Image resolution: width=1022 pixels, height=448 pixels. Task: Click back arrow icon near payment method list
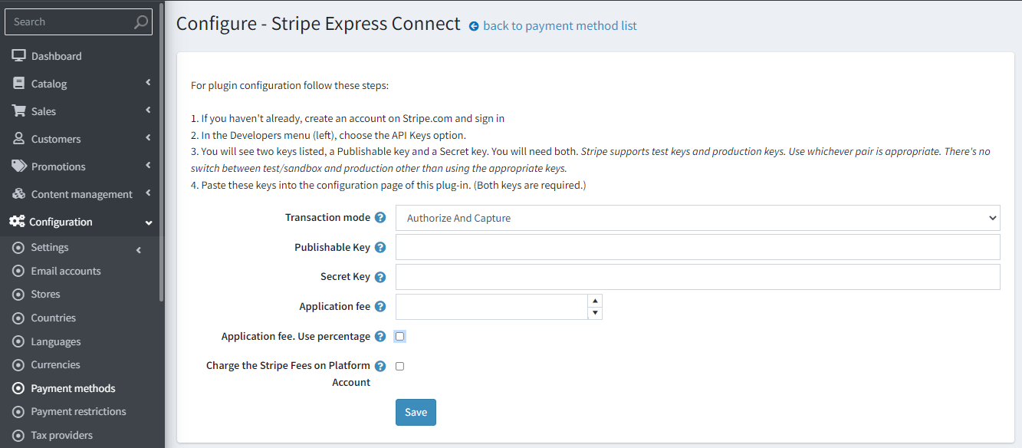click(x=474, y=26)
